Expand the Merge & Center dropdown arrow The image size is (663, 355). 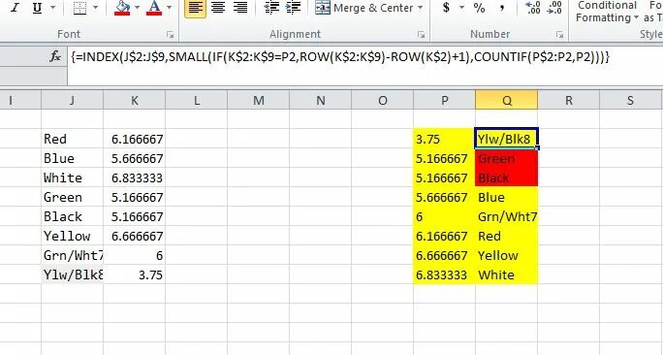[420, 8]
